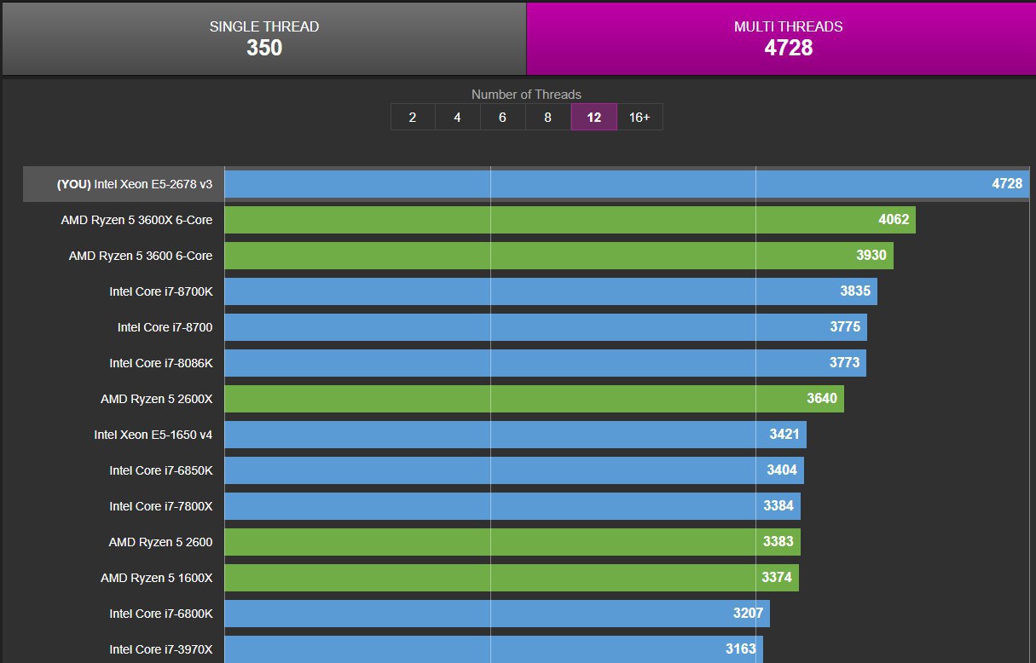
Task: Choose 6 threads in thread selector
Action: point(503,118)
